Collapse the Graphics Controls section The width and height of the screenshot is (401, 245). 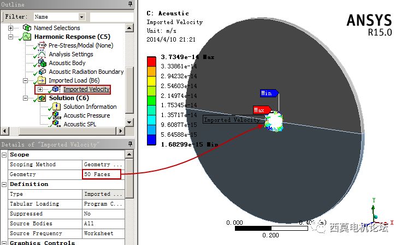click(4, 243)
